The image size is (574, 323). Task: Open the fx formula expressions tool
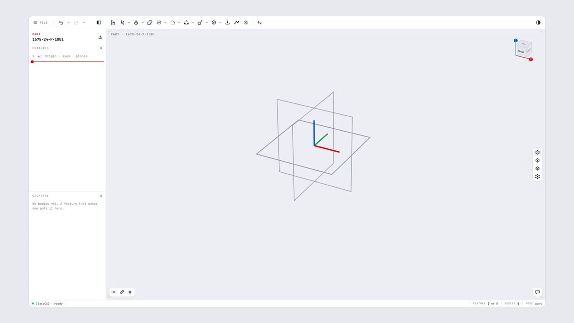(260, 22)
